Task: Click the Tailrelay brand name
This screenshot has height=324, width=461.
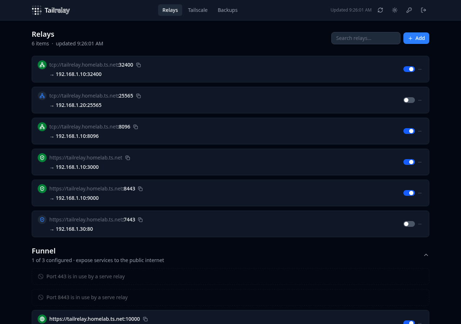Action: pyautogui.click(x=57, y=10)
